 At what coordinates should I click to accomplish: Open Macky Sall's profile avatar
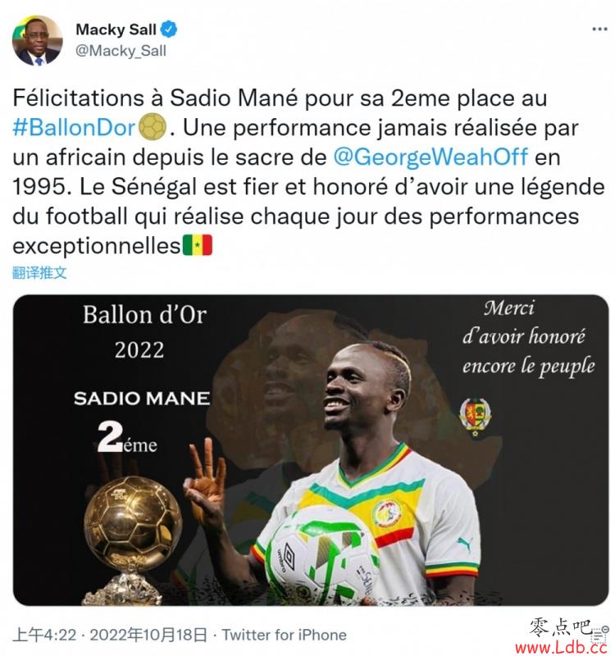pyautogui.click(x=37, y=40)
